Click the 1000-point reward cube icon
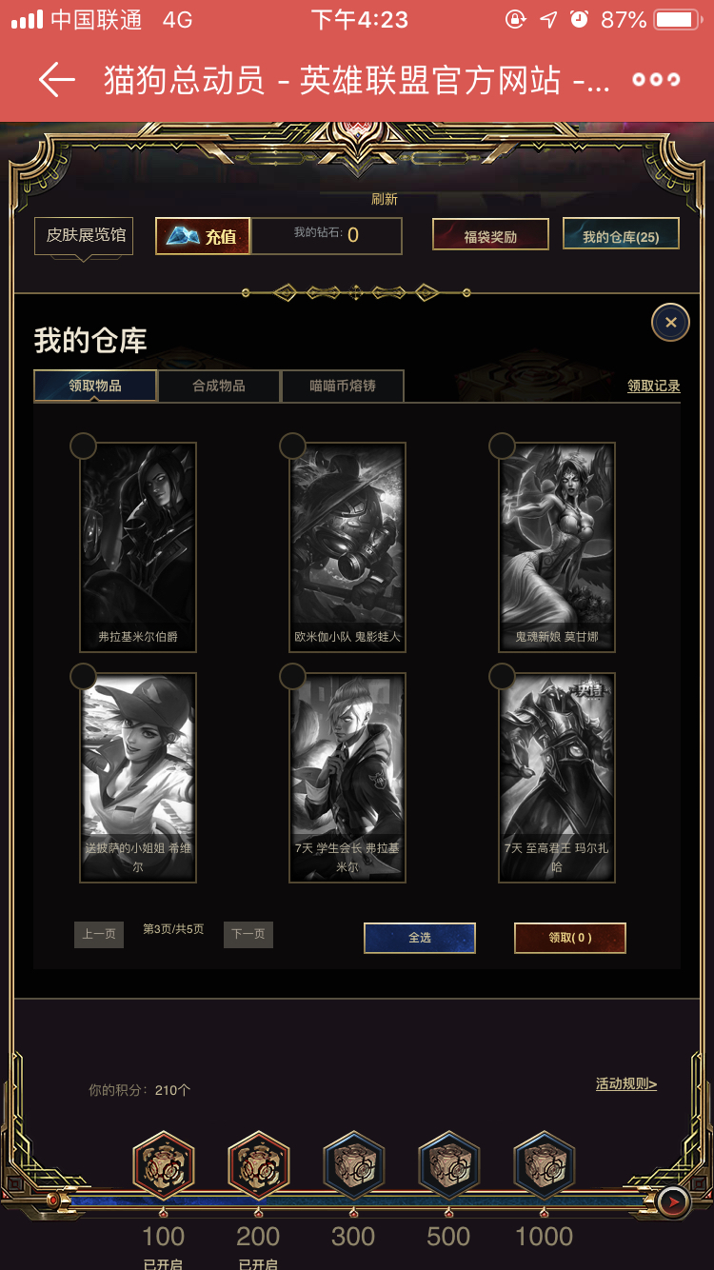This screenshot has height=1270, width=714. pyautogui.click(x=545, y=1163)
